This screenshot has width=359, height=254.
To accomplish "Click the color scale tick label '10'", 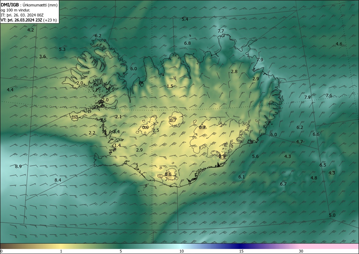I will tap(181, 251).
